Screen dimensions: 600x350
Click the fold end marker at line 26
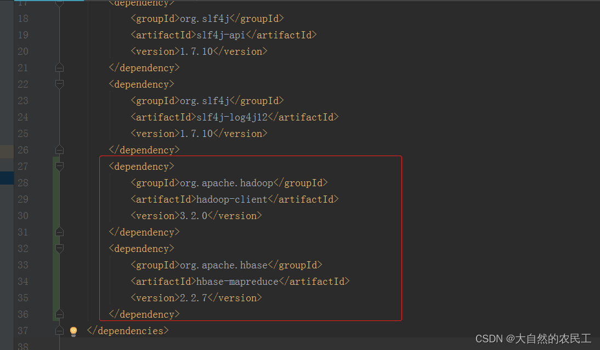[59, 150]
